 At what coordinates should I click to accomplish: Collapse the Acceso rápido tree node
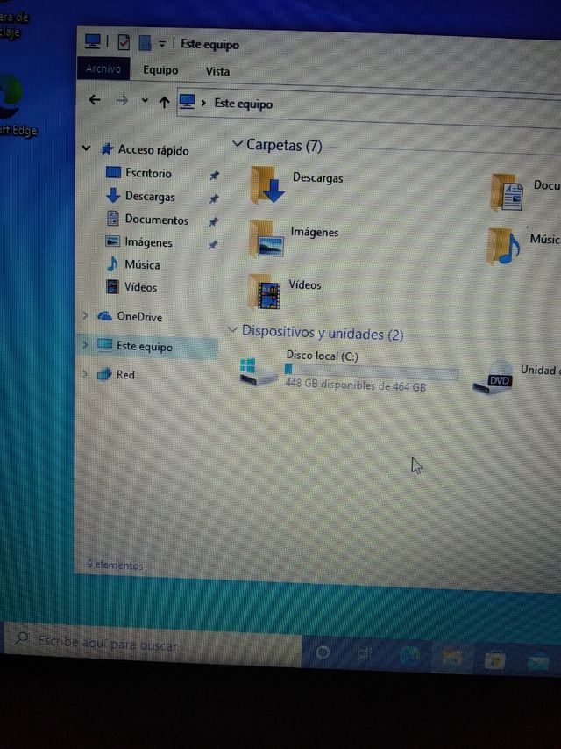pyautogui.click(x=87, y=148)
